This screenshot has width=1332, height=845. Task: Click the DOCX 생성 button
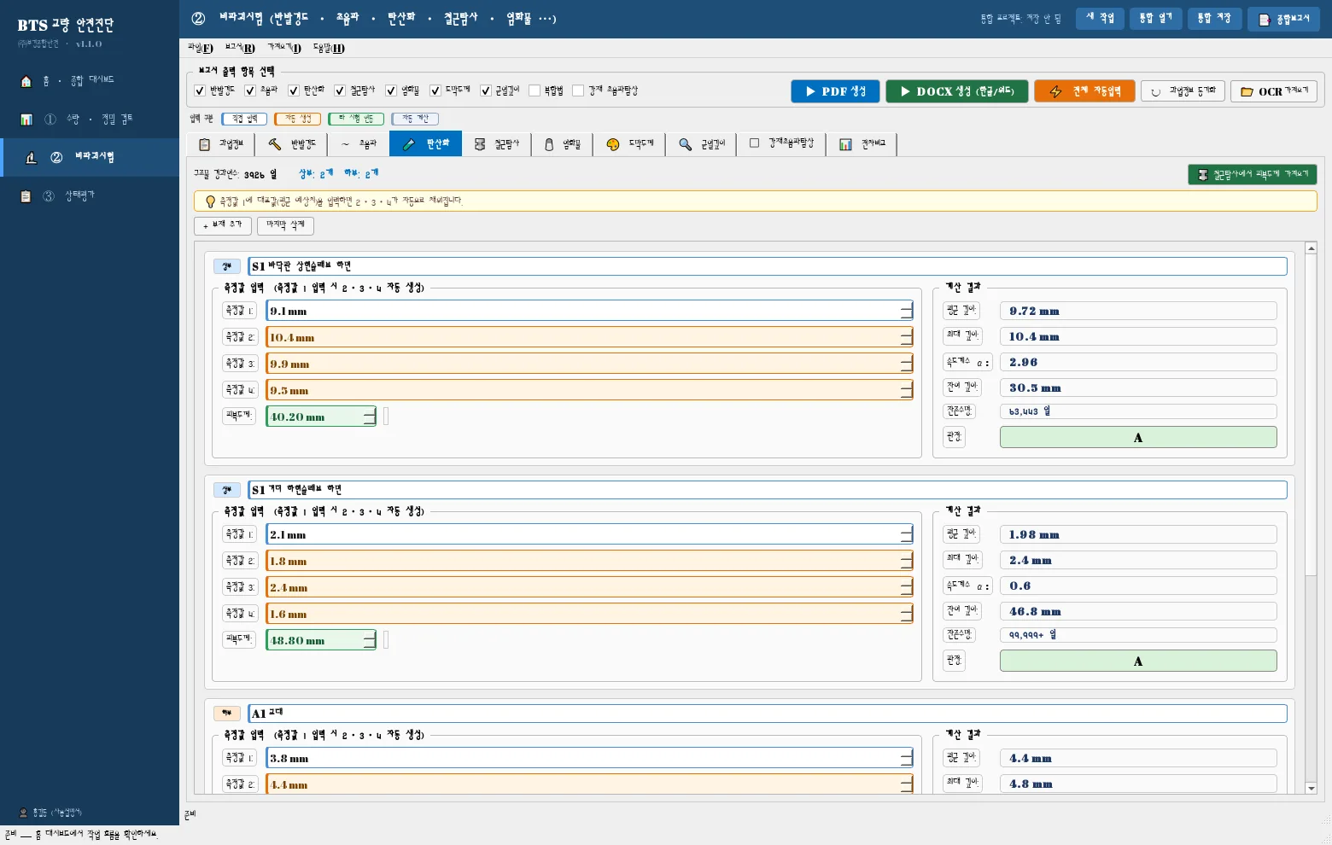(x=957, y=91)
